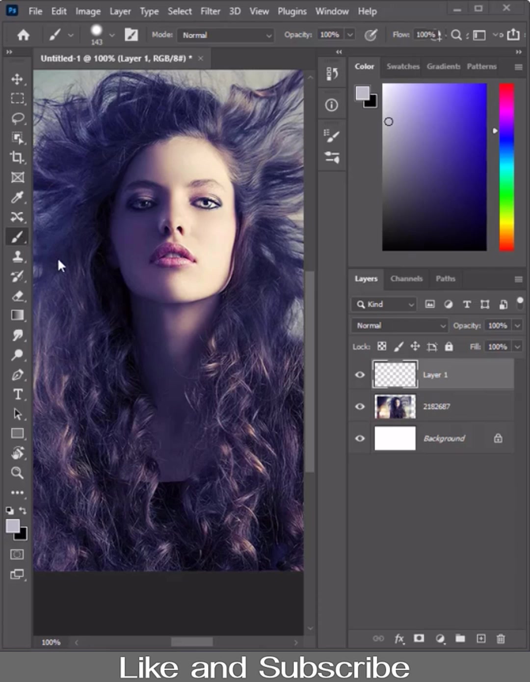Click the rainbow hue slider strip
The height and width of the screenshot is (682, 530).
(x=506, y=167)
